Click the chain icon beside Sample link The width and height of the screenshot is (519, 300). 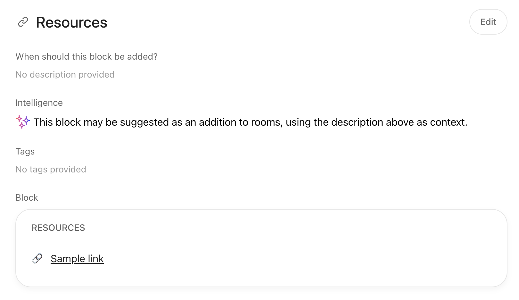coord(37,258)
